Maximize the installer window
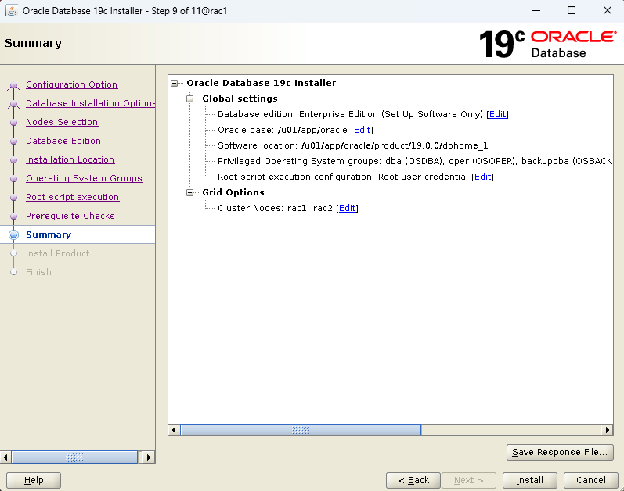 click(x=572, y=11)
